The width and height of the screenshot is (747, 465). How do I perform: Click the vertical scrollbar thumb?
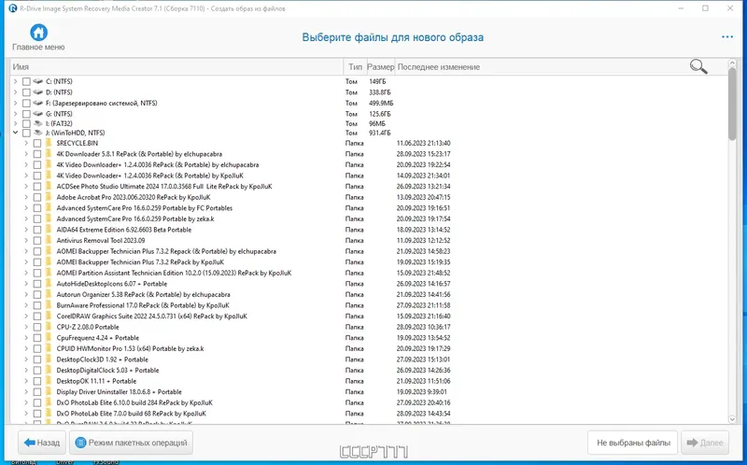(x=733, y=105)
